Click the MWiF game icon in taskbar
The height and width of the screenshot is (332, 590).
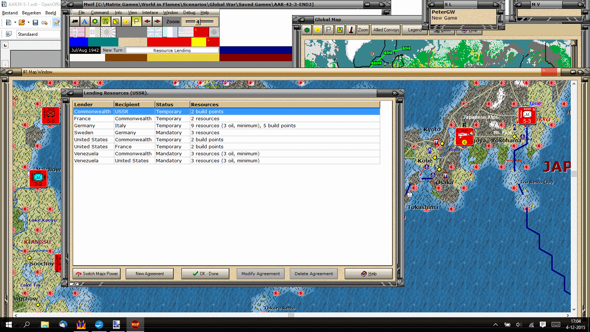[135, 325]
